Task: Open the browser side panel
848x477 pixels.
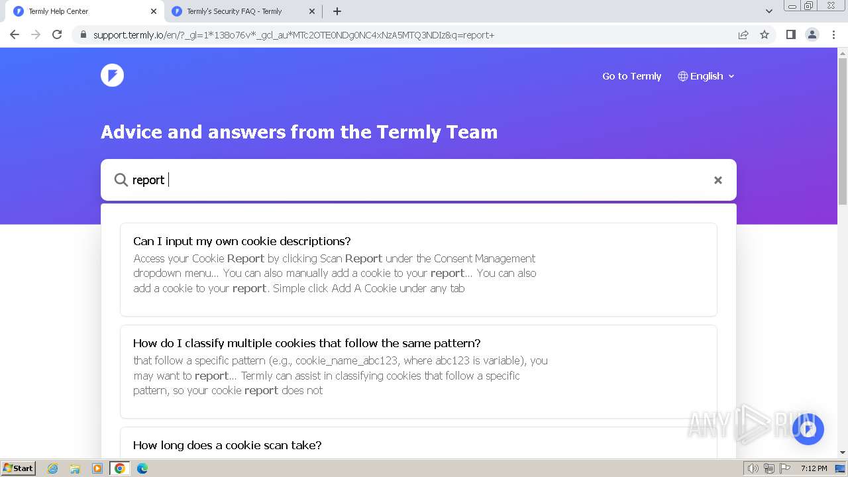Action: (x=790, y=34)
